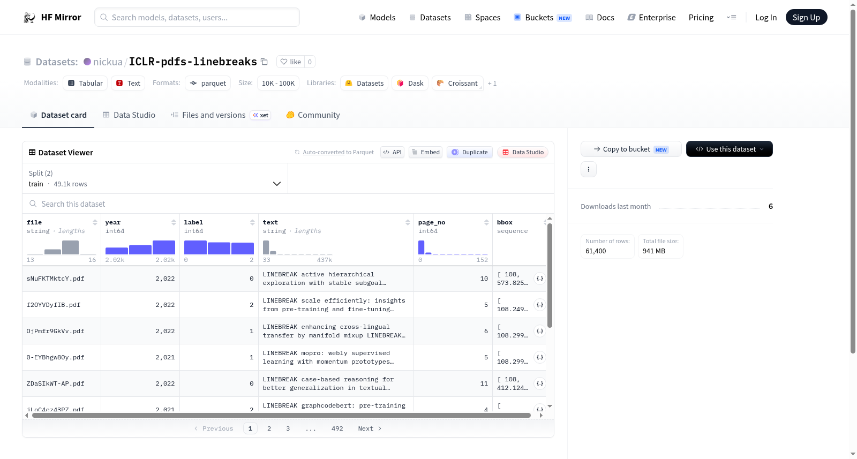Open Buckets in the top navigation

pyautogui.click(x=543, y=18)
